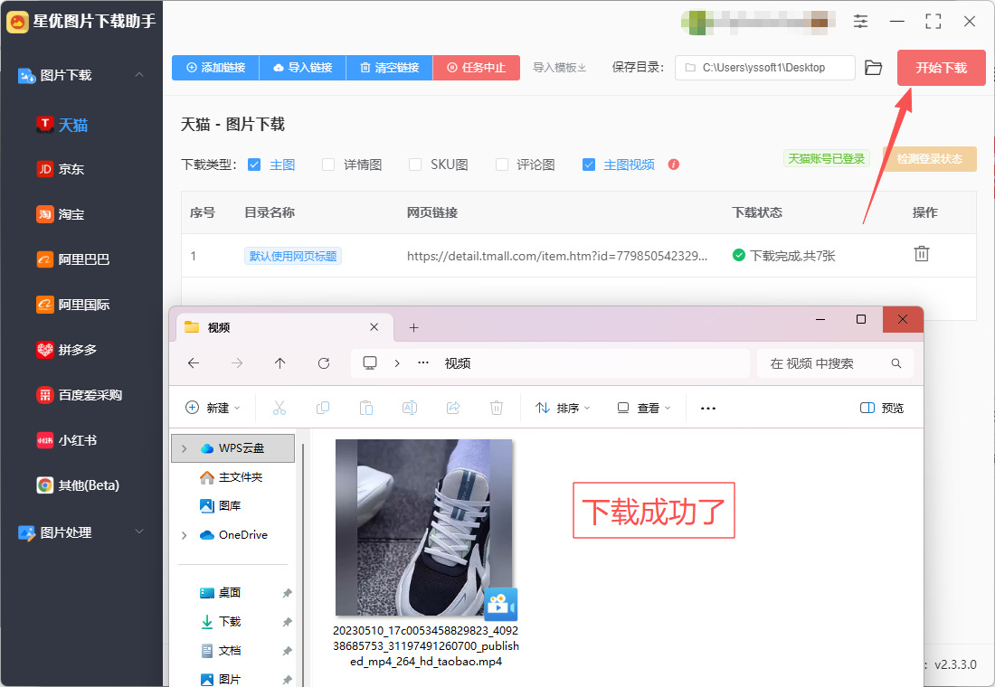This screenshot has width=995, height=687.
Task: Enable the 详情图 checkbox
Action: [328, 165]
